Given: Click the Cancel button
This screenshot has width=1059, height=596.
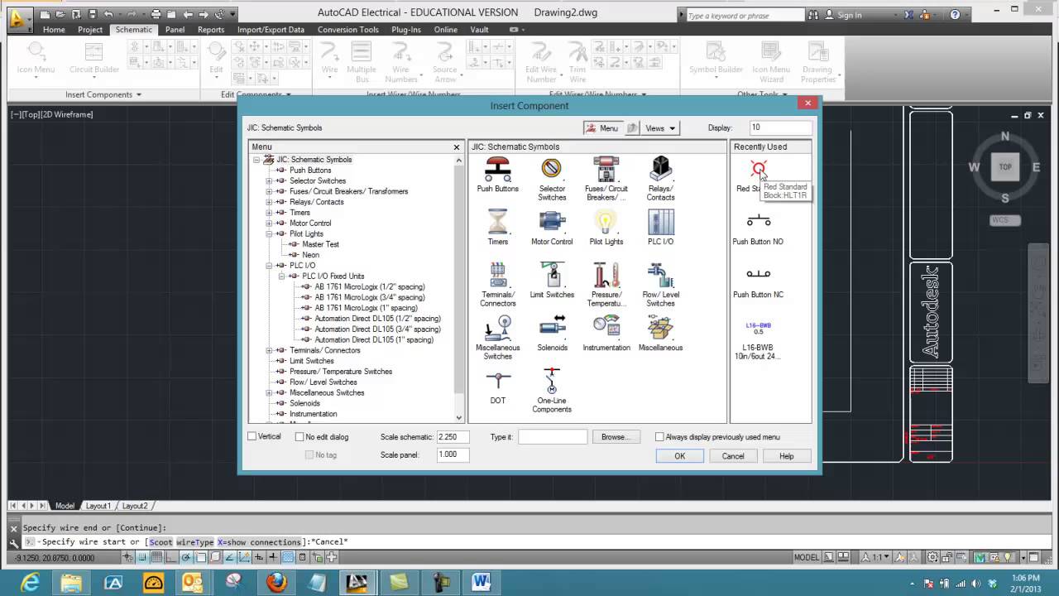Looking at the screenshot, I should 733,456.
